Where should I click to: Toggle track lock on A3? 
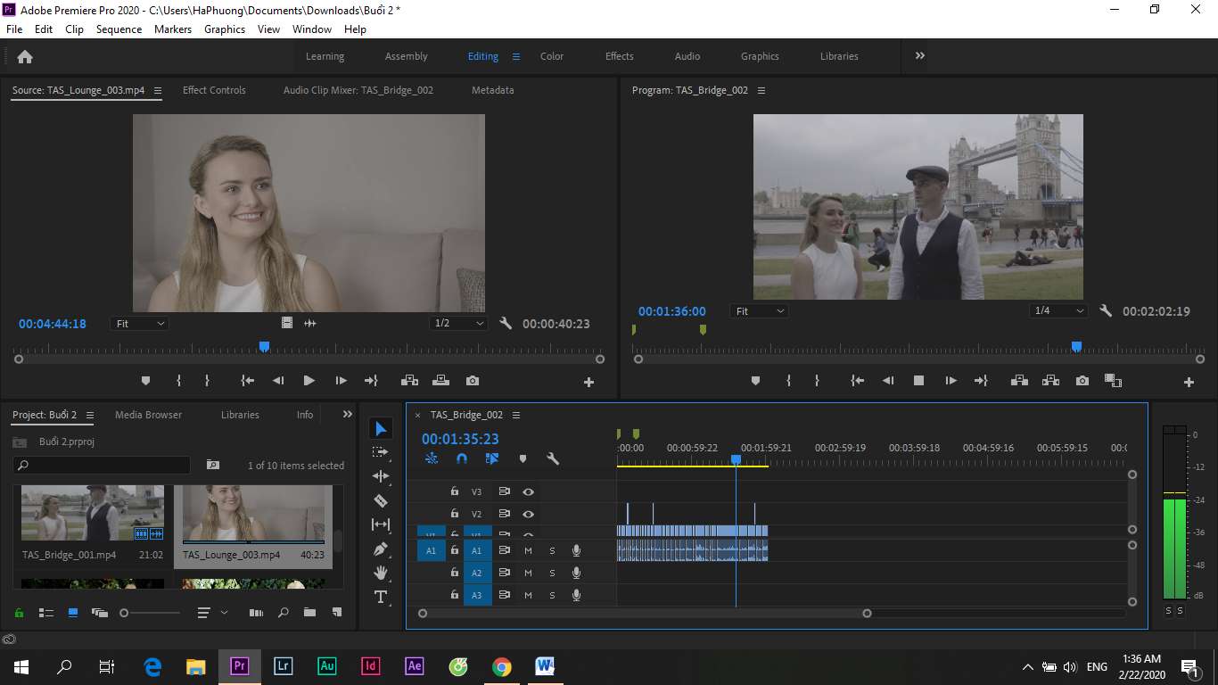click(455, 595)
